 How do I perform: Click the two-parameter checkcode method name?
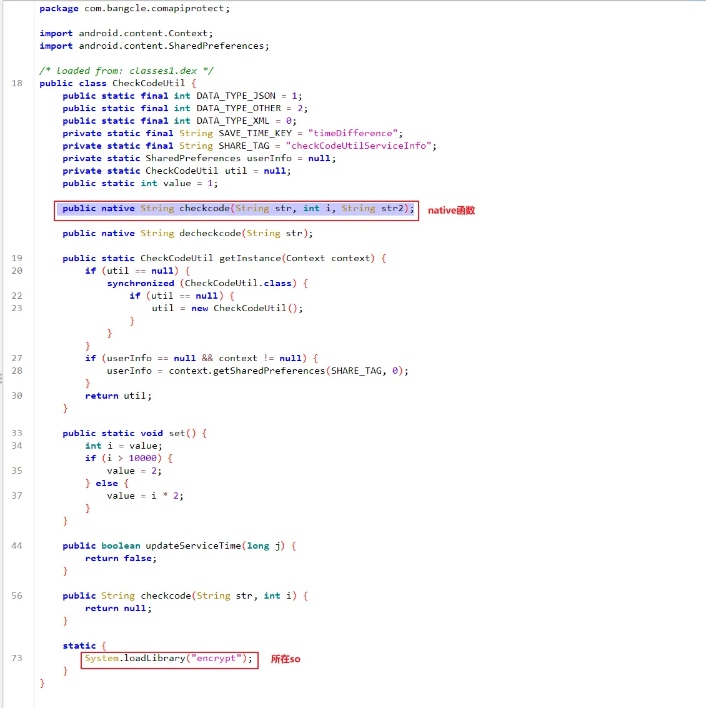point(166,596)
